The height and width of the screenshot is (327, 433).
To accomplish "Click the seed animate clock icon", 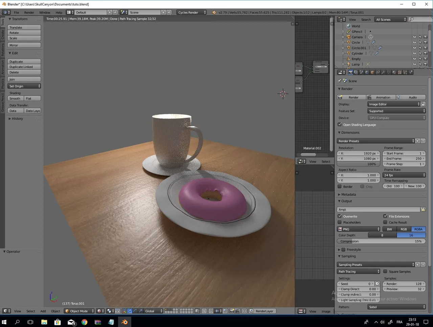I will pyautogui.click(x=377, y=284).
